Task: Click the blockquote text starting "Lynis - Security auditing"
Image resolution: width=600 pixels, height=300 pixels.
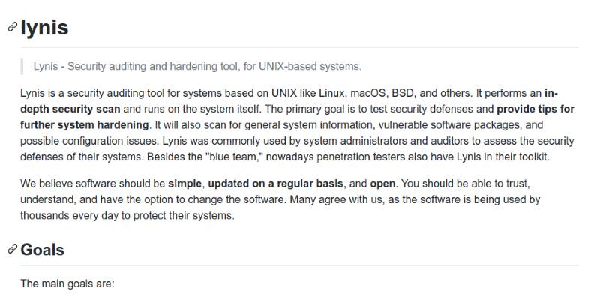Action: (x=197, y=66)
